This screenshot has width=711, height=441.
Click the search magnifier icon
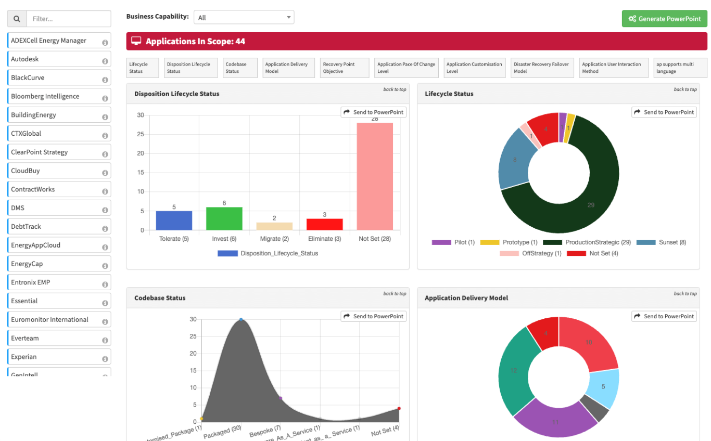17,19
